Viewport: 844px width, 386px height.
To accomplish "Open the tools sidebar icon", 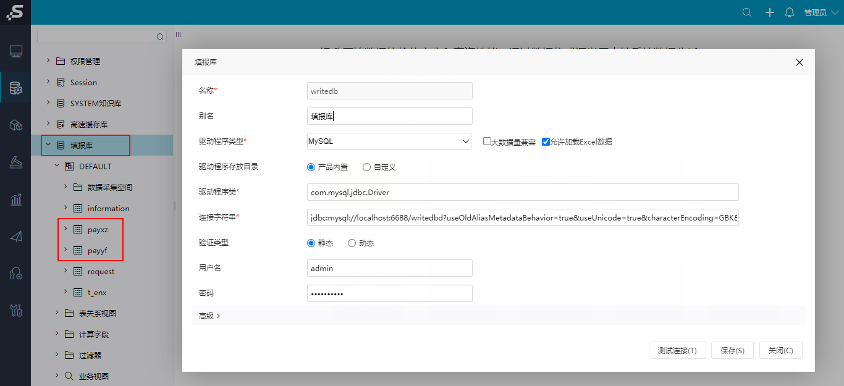I will tap(15, 310).
